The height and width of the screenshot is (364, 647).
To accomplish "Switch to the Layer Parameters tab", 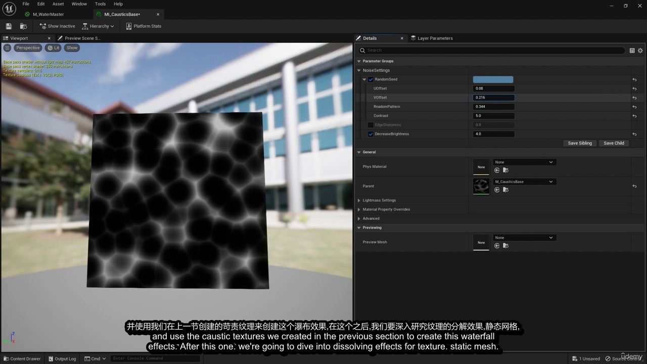I will click(x=432, y=38).
